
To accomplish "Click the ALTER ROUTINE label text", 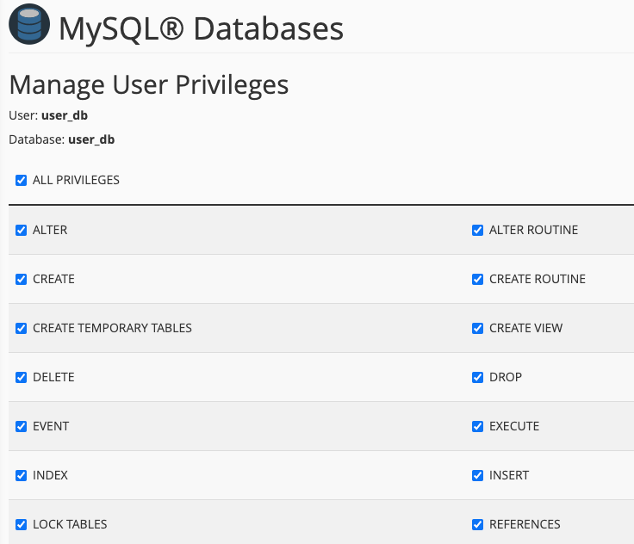I will [x=533, y=230].
